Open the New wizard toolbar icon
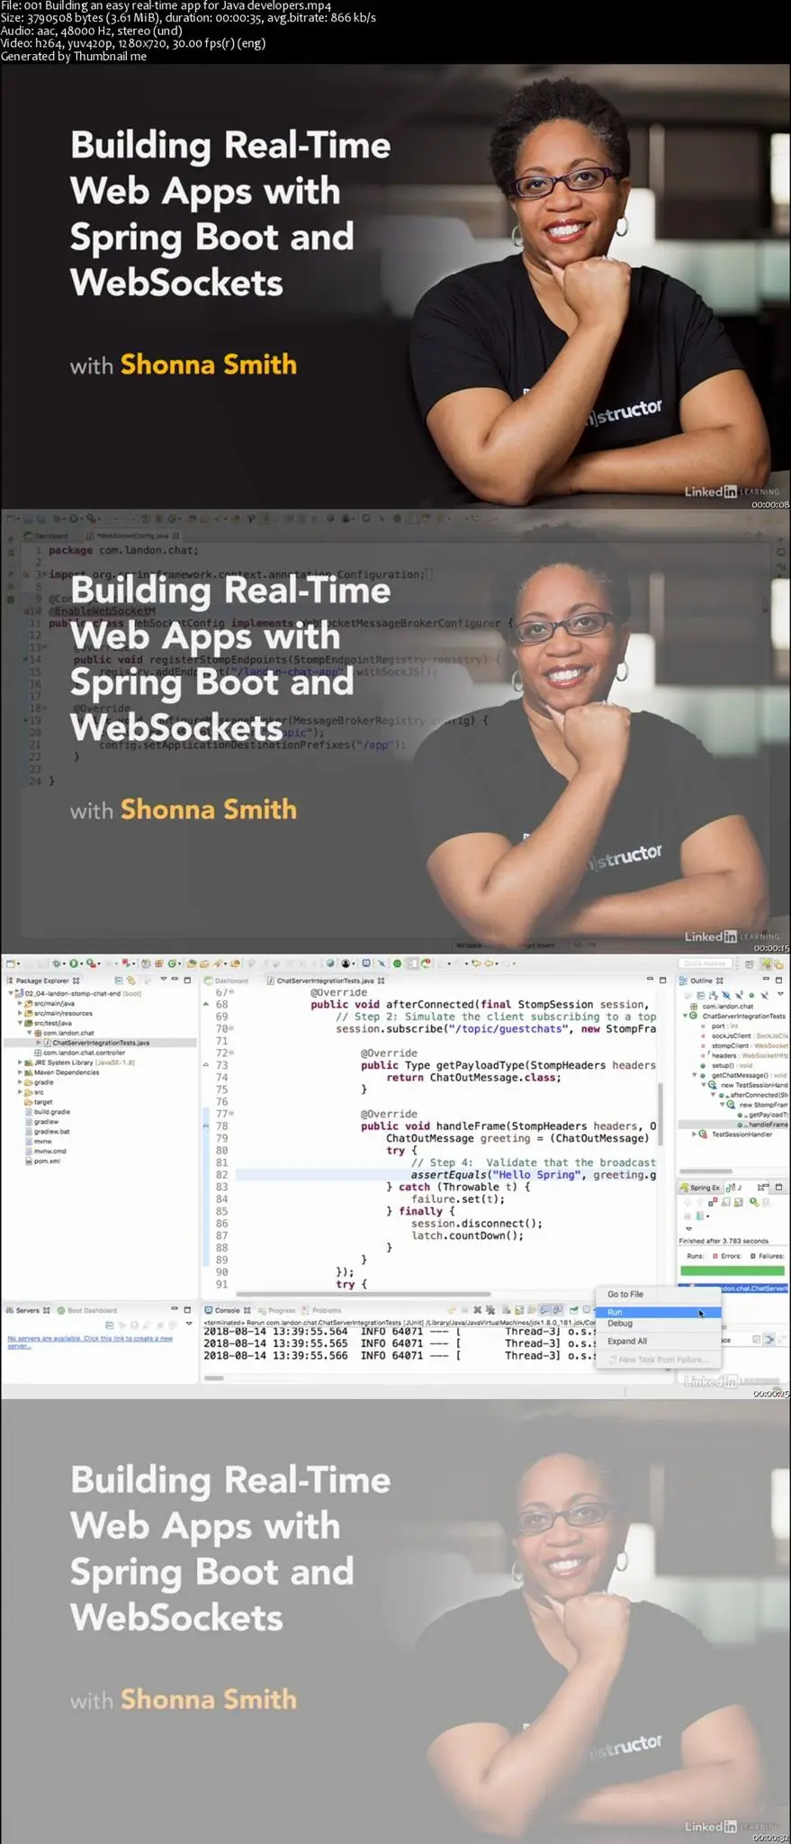The width and height of the screenshot is (791, 1844). click(x=12, y=963)
